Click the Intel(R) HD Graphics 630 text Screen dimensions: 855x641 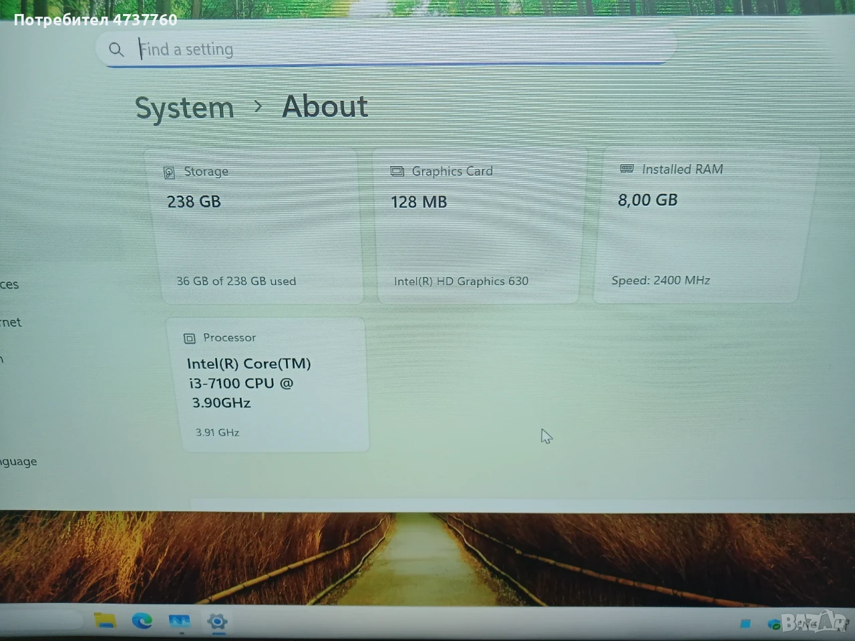(x=461, y=281)
